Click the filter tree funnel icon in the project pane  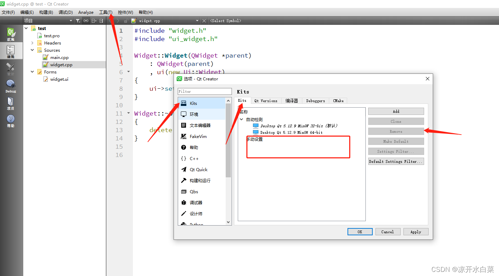click(78, 21)
